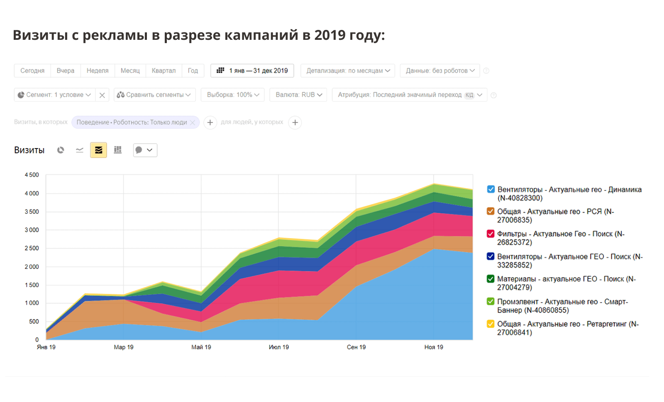Image resolution: width=664 pixels, height=402 pixels.
Task: Open the chart annotations comment dropdown
Action: point(145,150)
